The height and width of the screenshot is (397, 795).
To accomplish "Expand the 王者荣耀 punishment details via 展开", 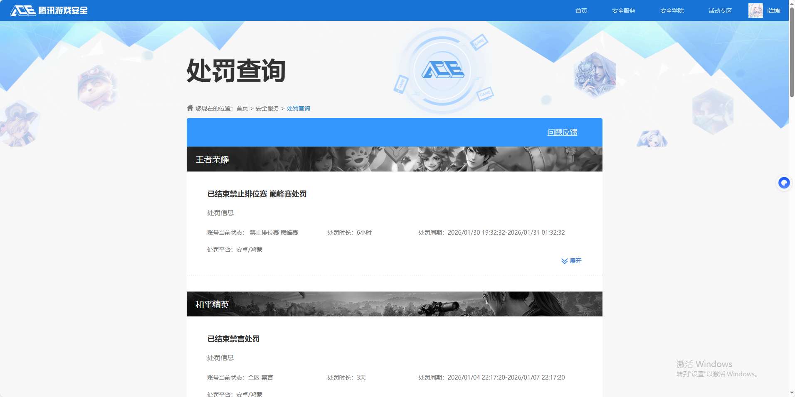I will coord(575,261).
